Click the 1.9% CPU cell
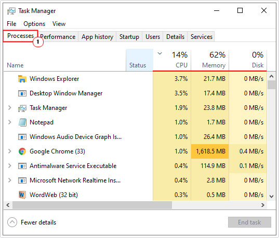Screen dimensions: 279x238 click(172, 108)
